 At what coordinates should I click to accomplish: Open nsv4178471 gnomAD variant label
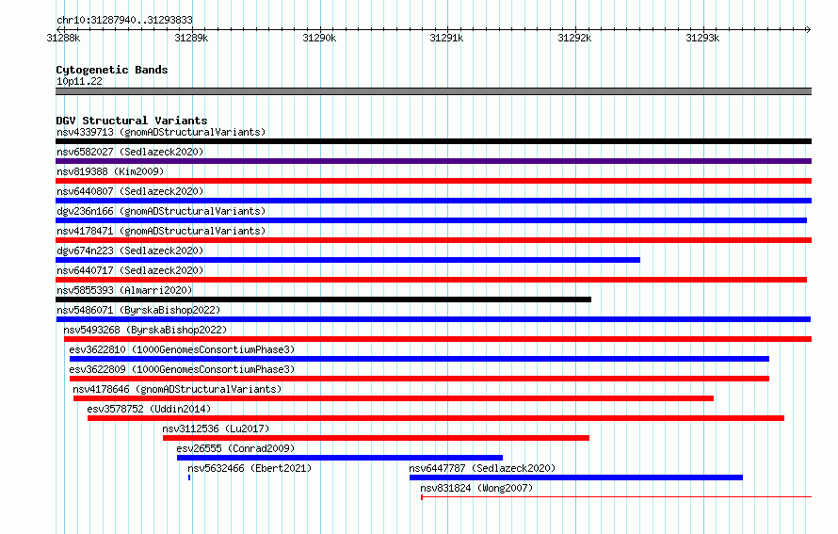pos(161,231)
